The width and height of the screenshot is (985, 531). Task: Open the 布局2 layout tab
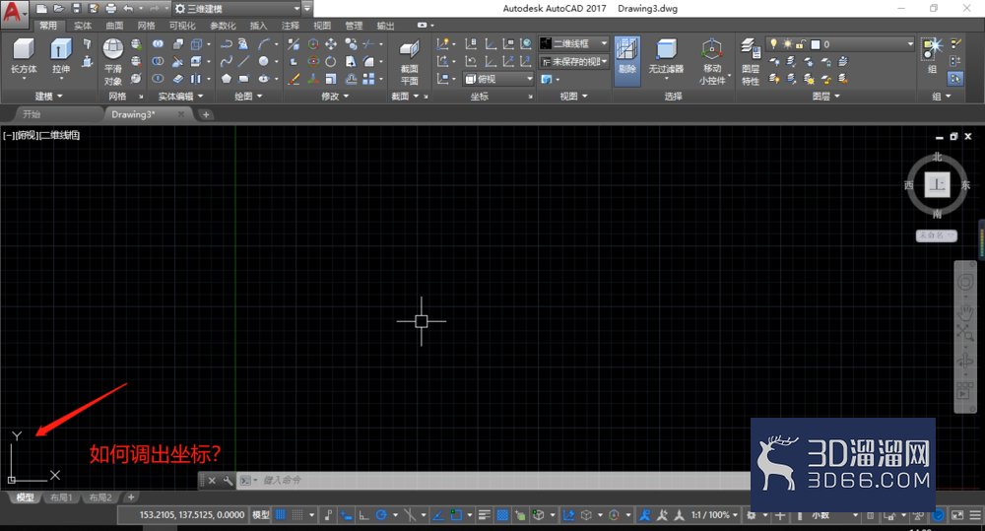[99, 498]
